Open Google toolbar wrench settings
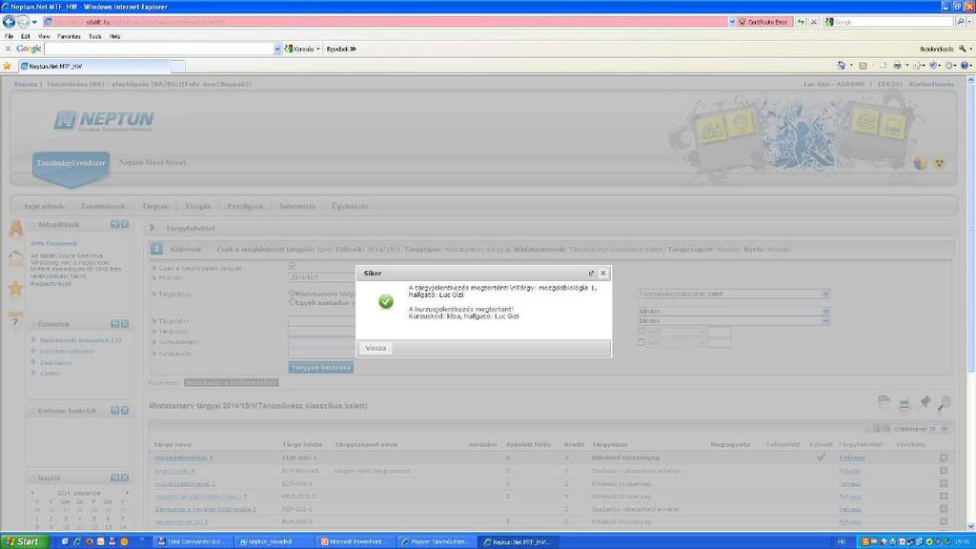Viewport: 976px width, 549px height. (x=963, y=49)
